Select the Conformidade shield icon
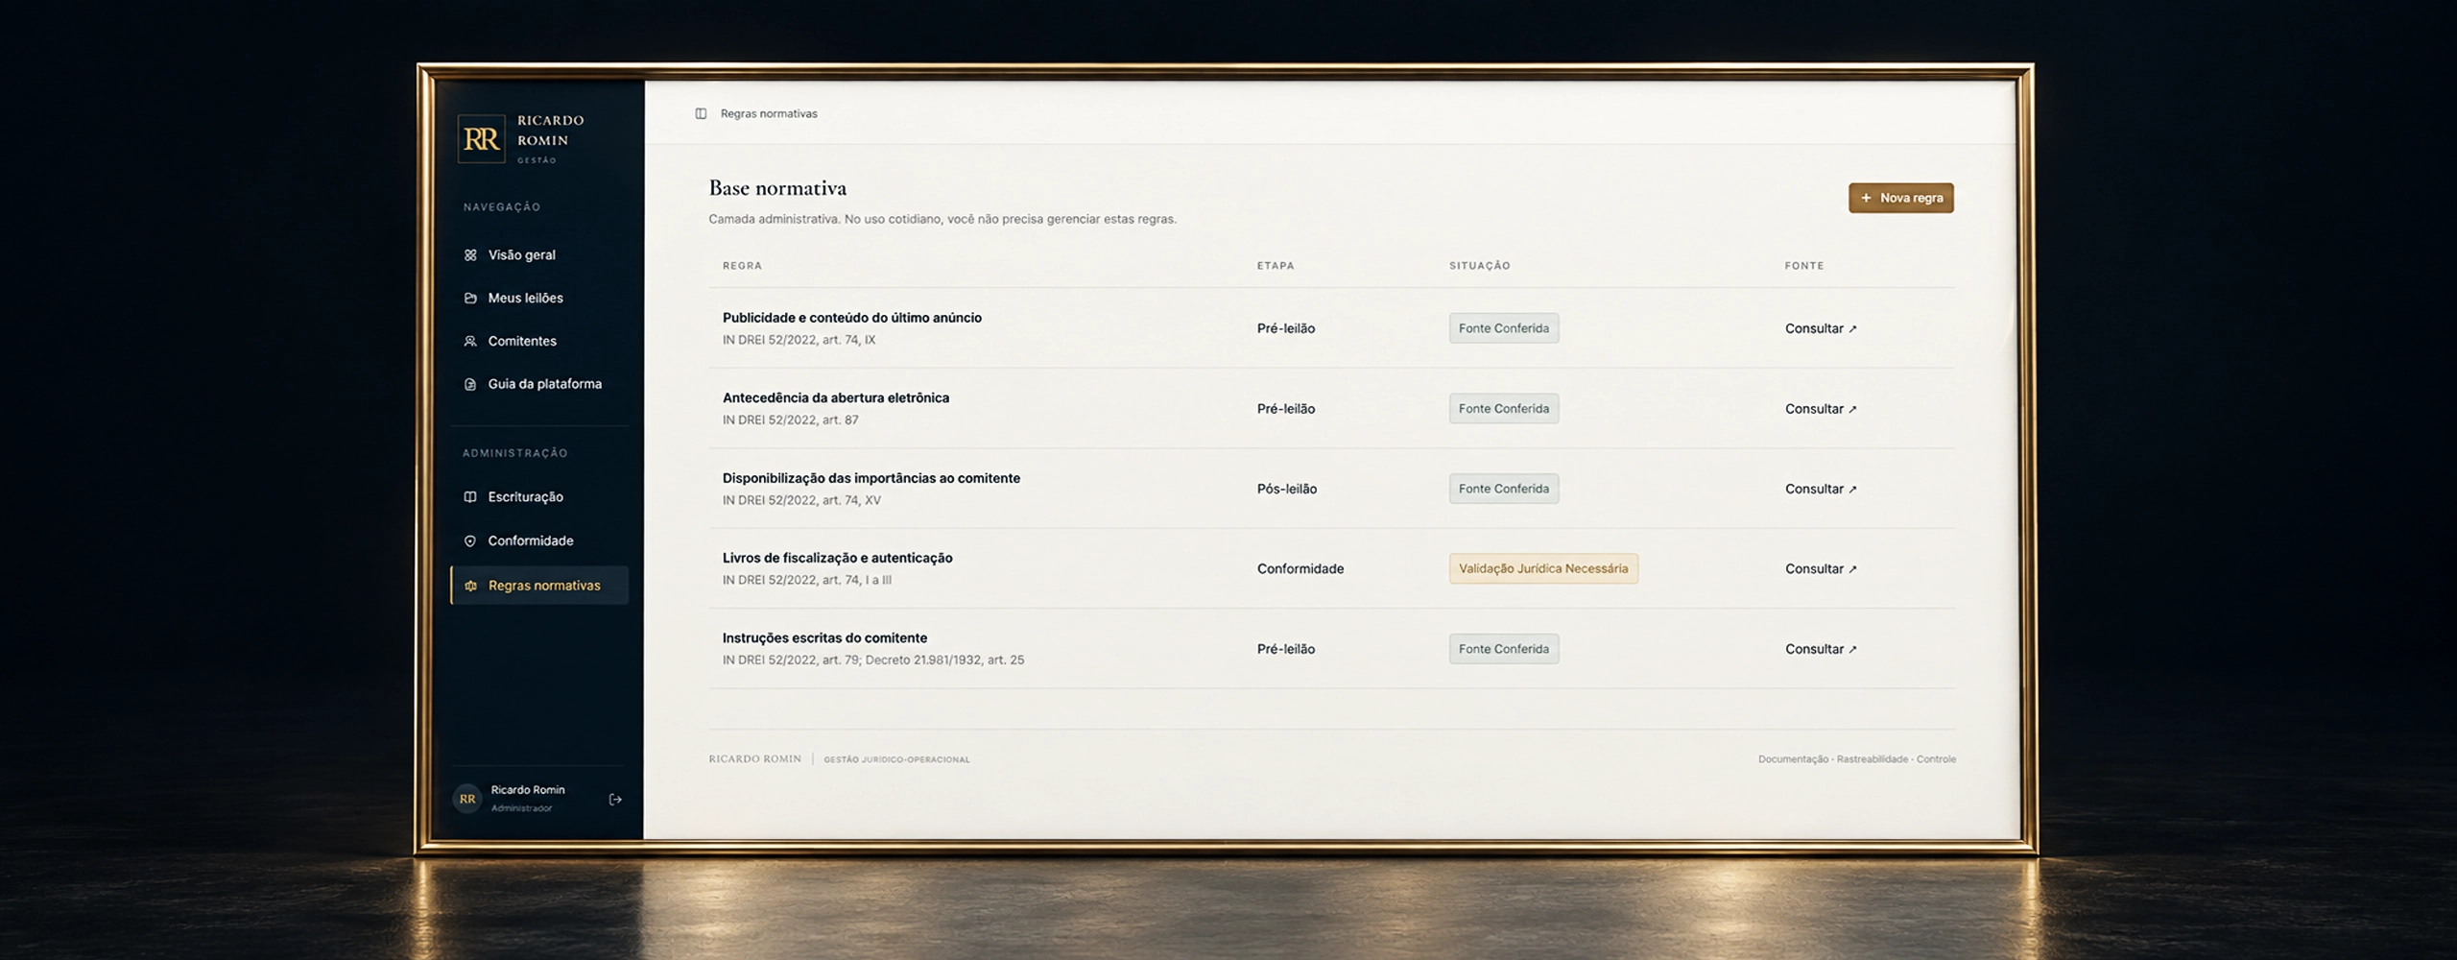The width and height of the screenshot is (2457, 960). click(x=470, y=540)
